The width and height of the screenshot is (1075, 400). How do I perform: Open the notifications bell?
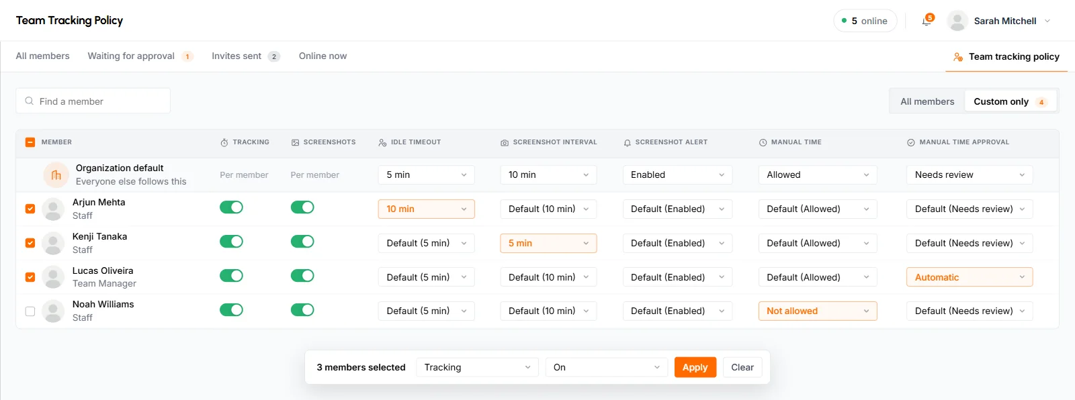[x=927, y=21]
